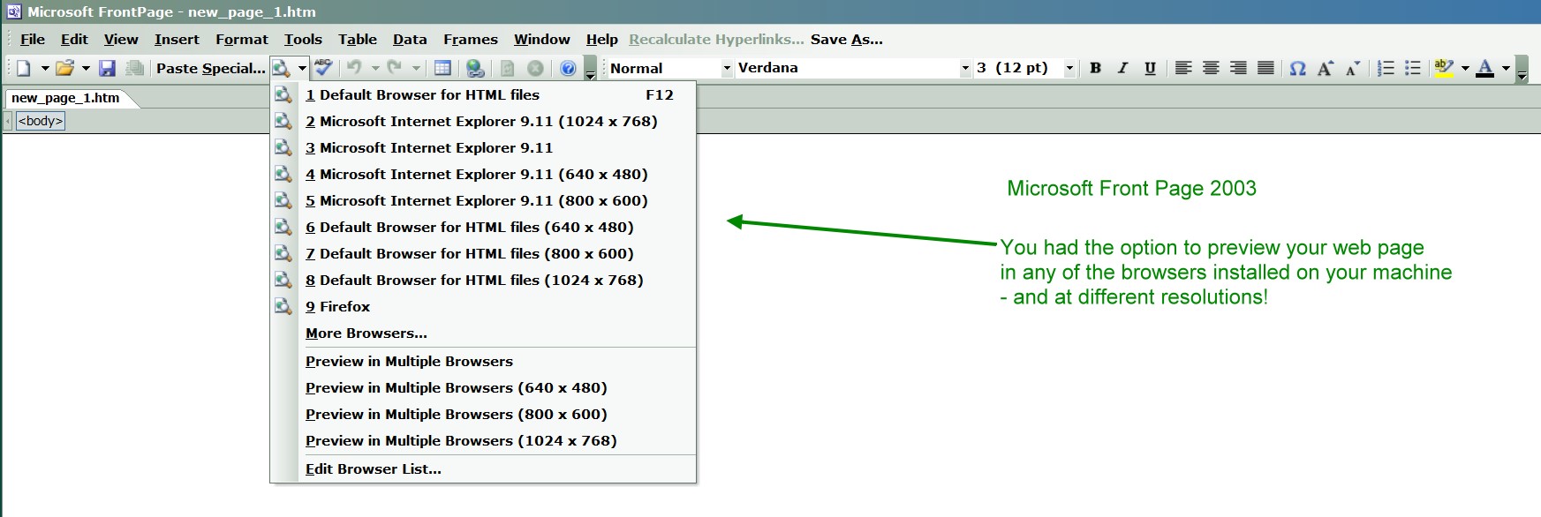Click the Highlight color marker icon

[x=1445, y=68]
